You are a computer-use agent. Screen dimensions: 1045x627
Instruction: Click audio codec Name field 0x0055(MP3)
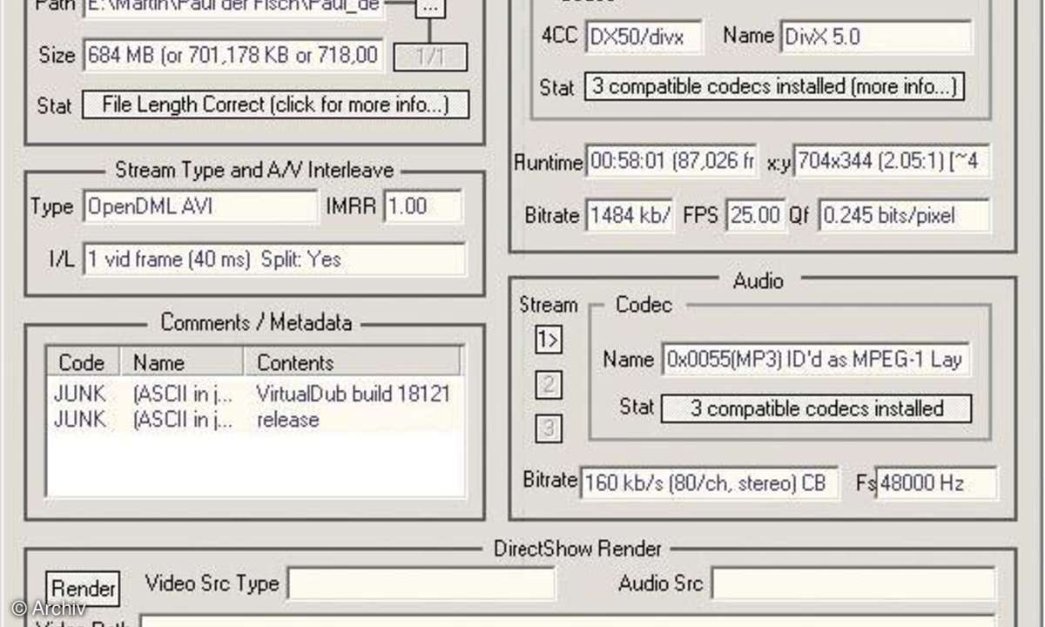click(815, 359)
